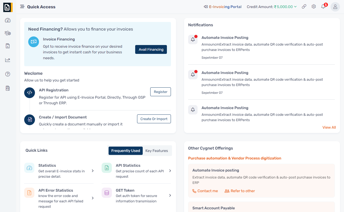Open the dashboard speedometer icon in sidebar
This screenshot has height=212, width=344.
coord(8,20)
